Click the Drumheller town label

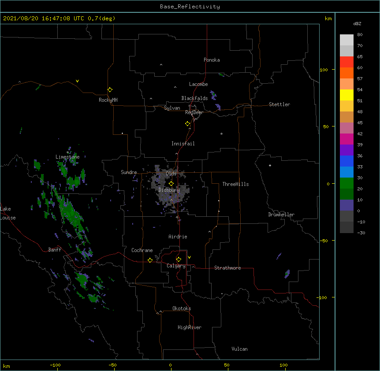point(281,215)
